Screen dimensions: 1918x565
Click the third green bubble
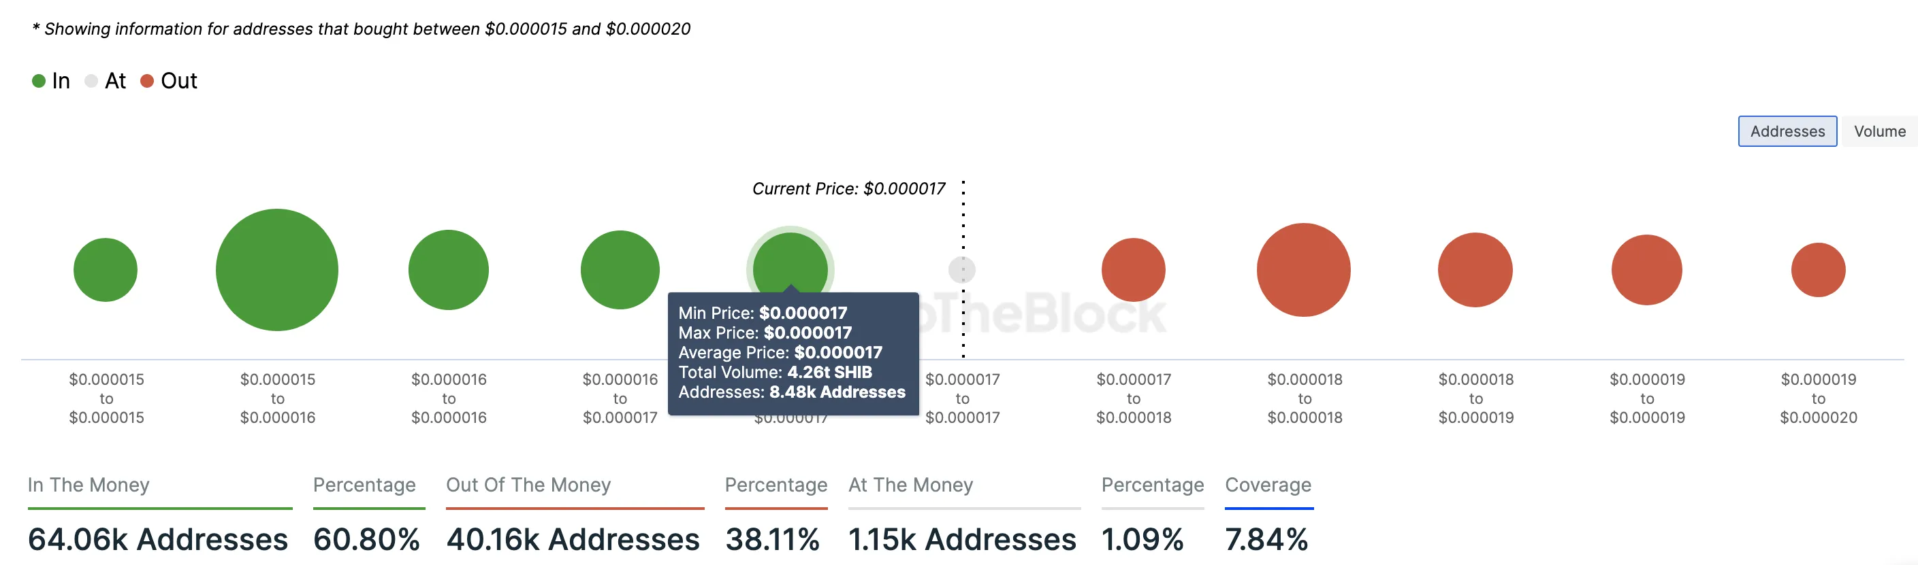[x=448, y=270]
